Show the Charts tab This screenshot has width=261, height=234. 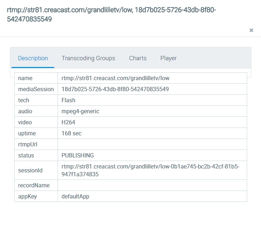(x=138, y=58)
